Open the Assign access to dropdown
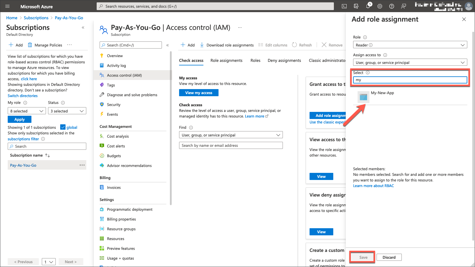 pos(410,62)
